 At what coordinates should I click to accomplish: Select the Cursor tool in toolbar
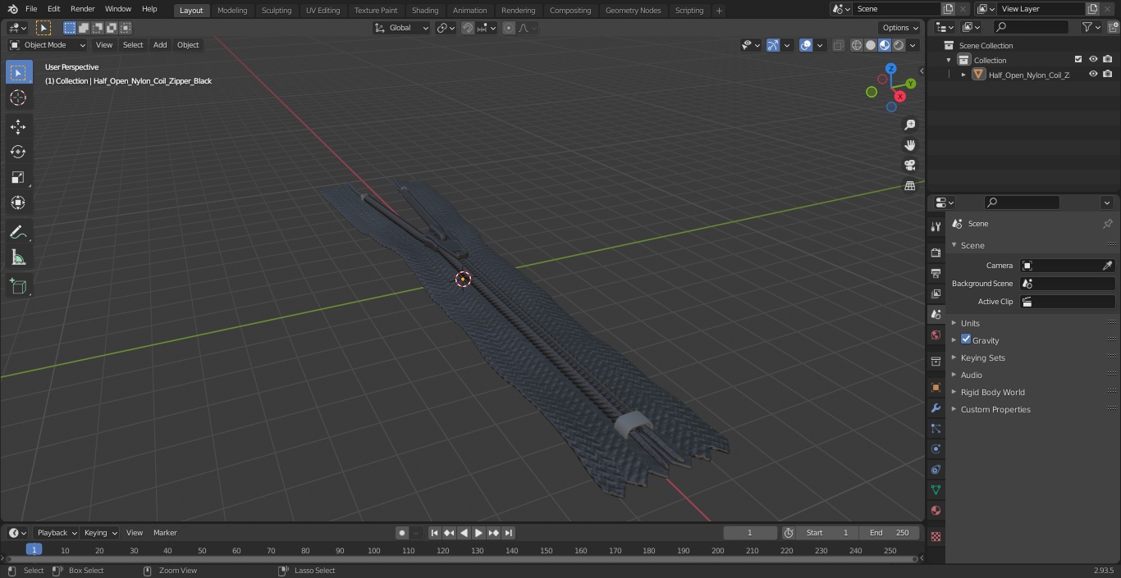point(18,98)
